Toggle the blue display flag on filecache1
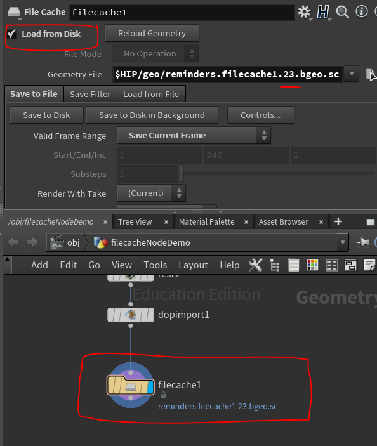This screenshot has width=377, height=446. [150, 387]
